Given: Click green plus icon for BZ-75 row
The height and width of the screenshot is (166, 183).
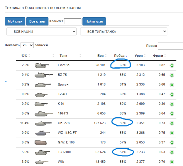Looking at the screenshot, I should (x=172, y=75).
